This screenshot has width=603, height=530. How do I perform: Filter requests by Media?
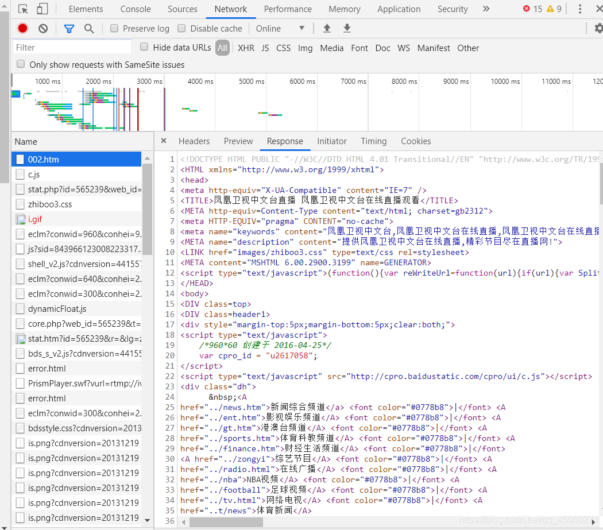(331, 48)
